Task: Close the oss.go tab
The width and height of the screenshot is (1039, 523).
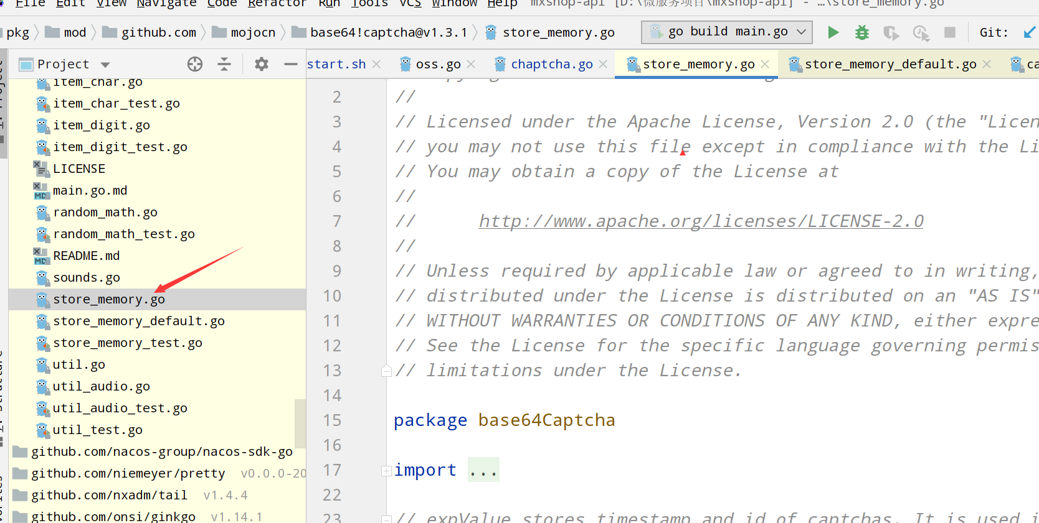Action: [471, 64]
